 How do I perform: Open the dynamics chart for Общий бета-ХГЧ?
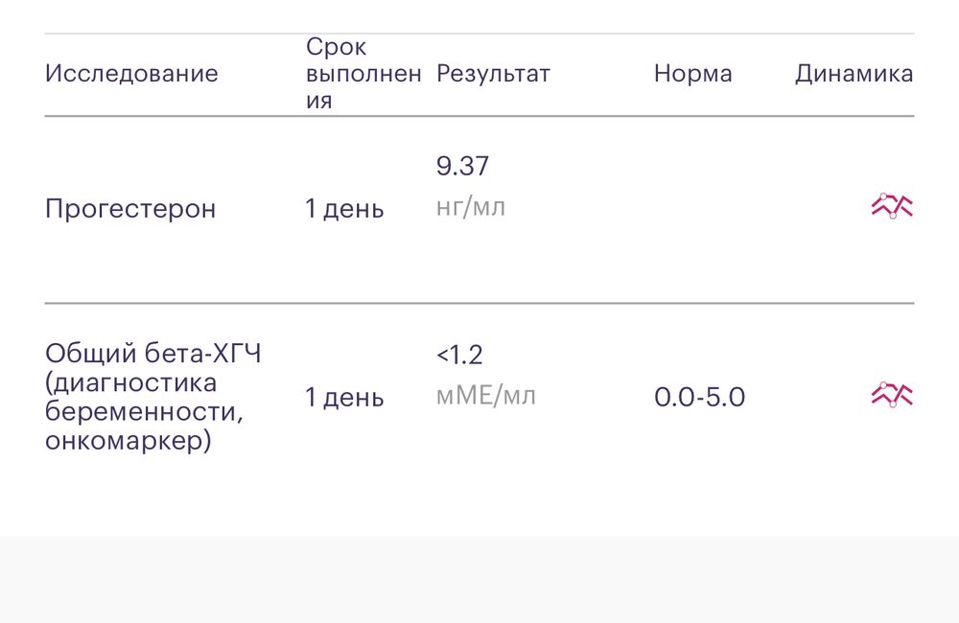tap(892, 393)
